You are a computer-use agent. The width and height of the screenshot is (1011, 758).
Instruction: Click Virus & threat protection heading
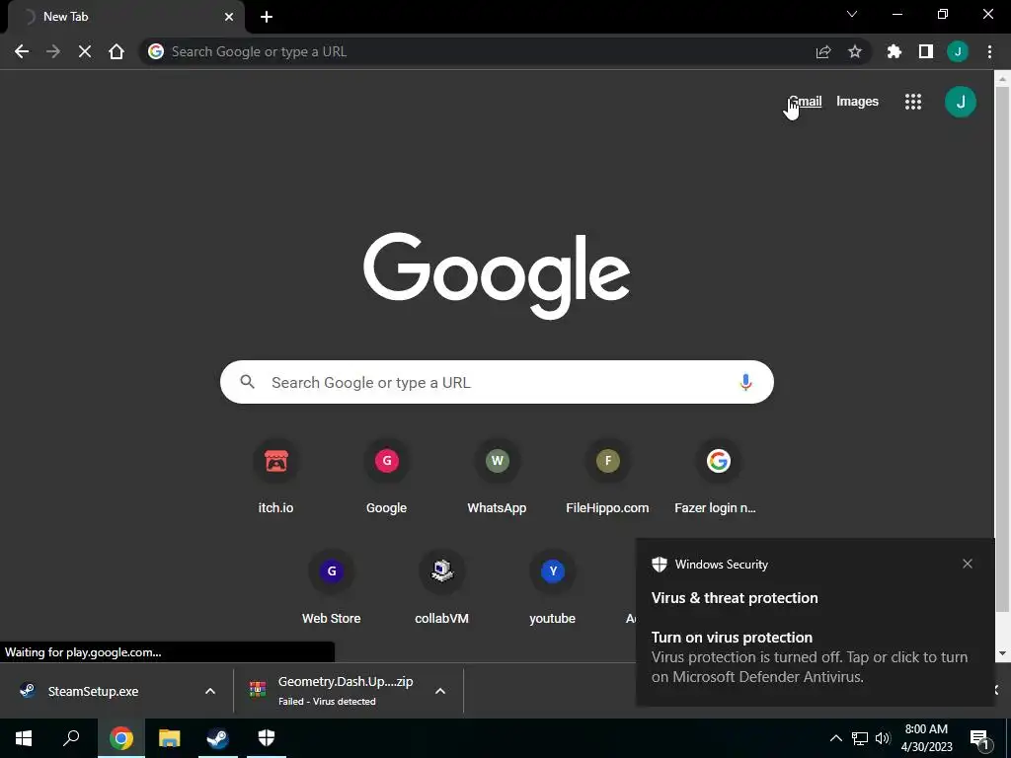click(735, 598)
